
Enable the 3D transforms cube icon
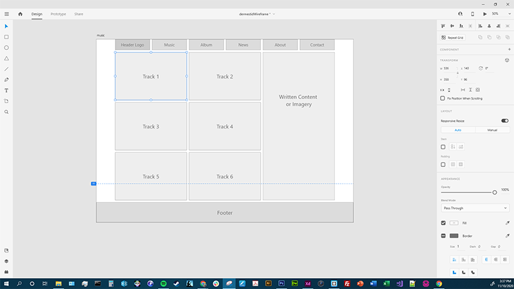(x=507, y=60)
